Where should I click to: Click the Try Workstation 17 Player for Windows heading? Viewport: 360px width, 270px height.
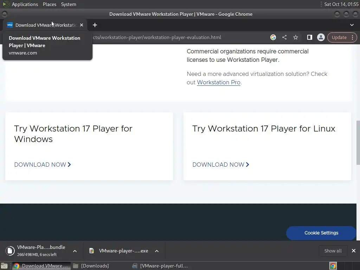point(73,134)
